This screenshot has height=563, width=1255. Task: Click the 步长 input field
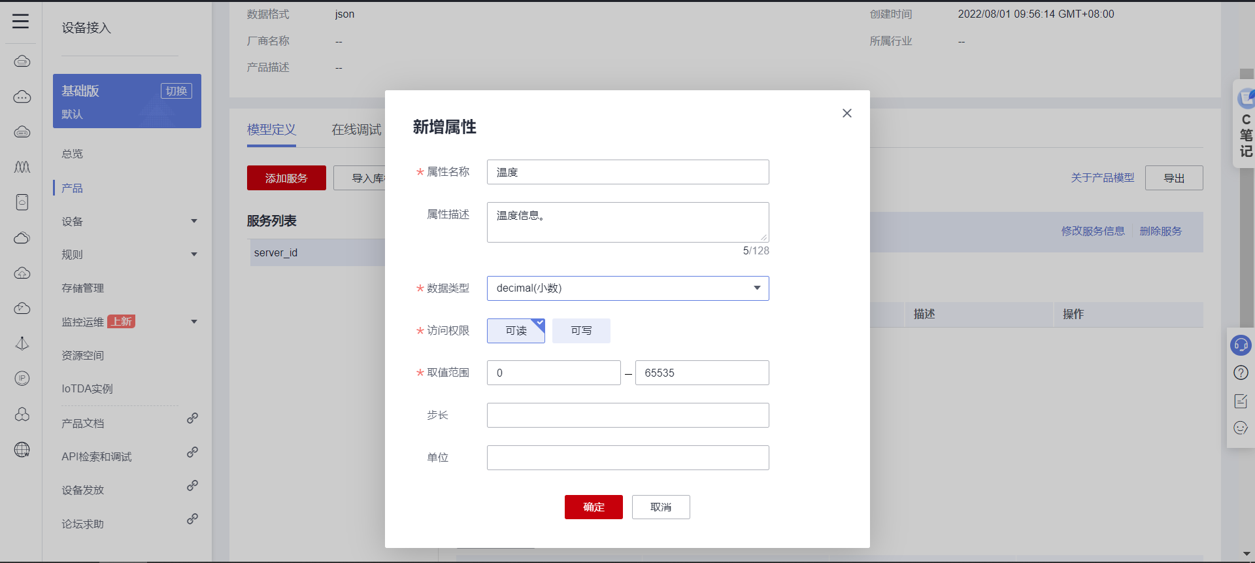coord(627,415)
